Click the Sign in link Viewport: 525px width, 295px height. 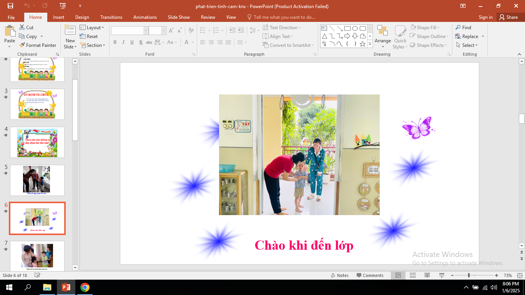(485, 17)
